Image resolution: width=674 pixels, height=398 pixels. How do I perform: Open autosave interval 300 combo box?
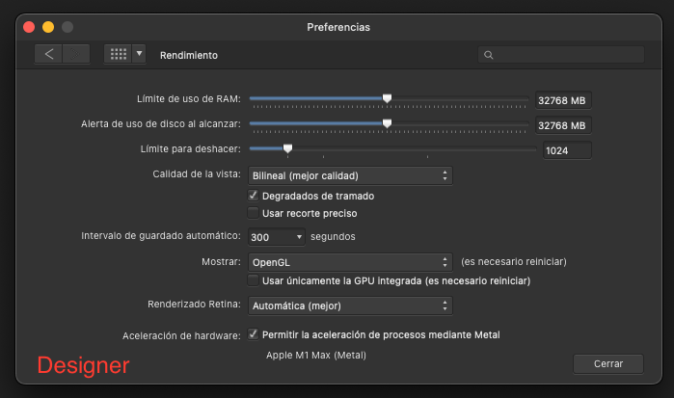click(277, 237)
